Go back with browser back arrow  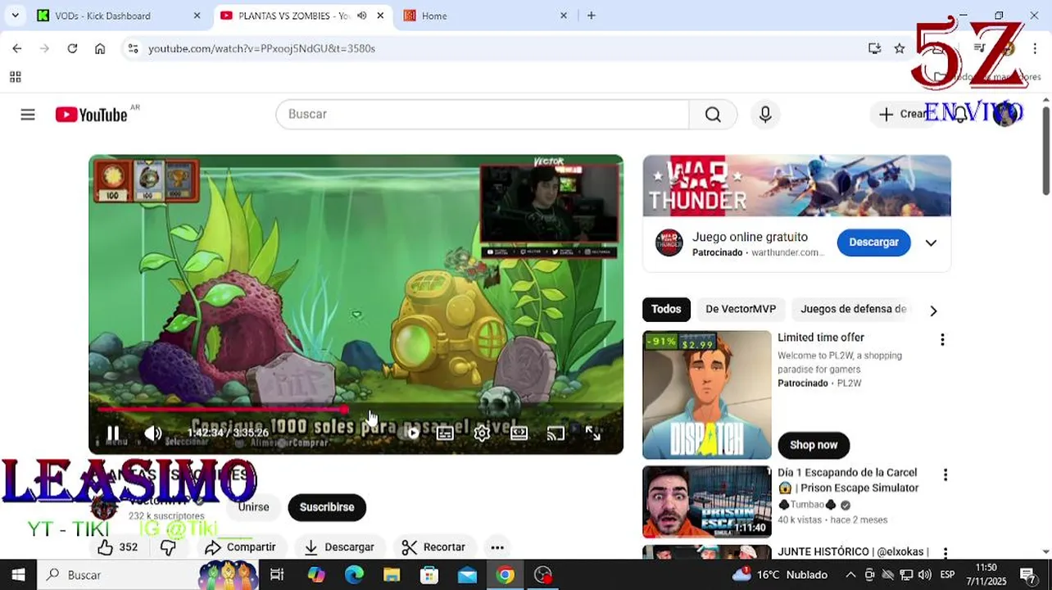(17, 48)
